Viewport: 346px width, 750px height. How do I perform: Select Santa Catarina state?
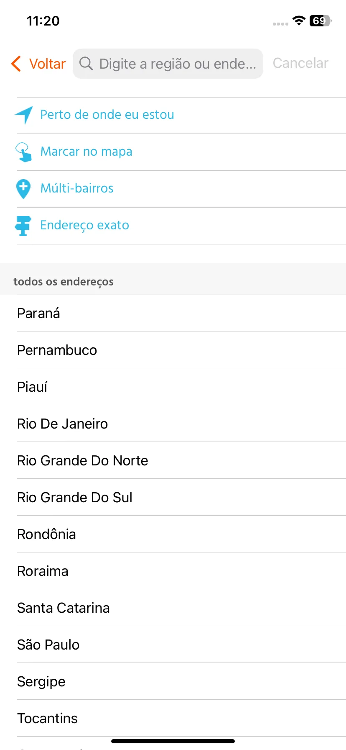click(181, 608)
